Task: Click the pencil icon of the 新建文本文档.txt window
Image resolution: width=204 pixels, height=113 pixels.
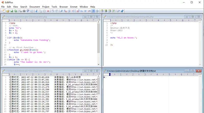Action: [x=105, y=71]
